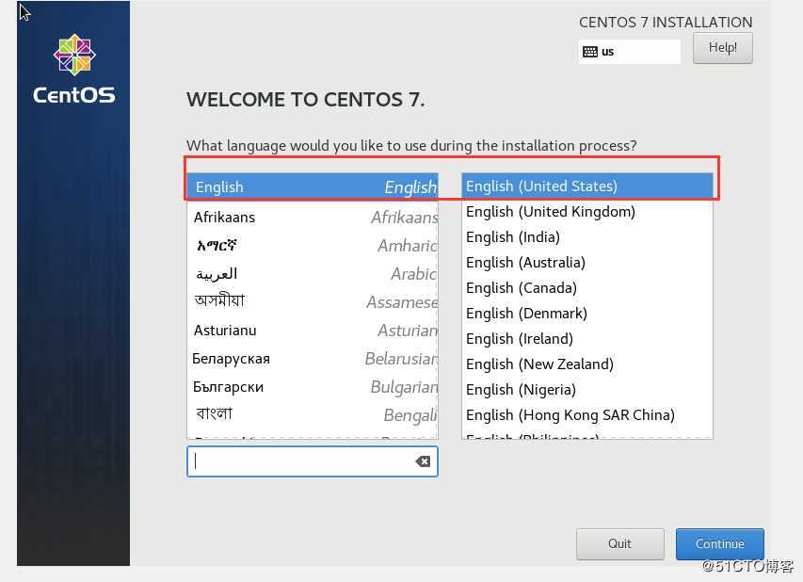Click the keyboard layout icon beside us
Screen dimensions: 803x582
(590, 51)
